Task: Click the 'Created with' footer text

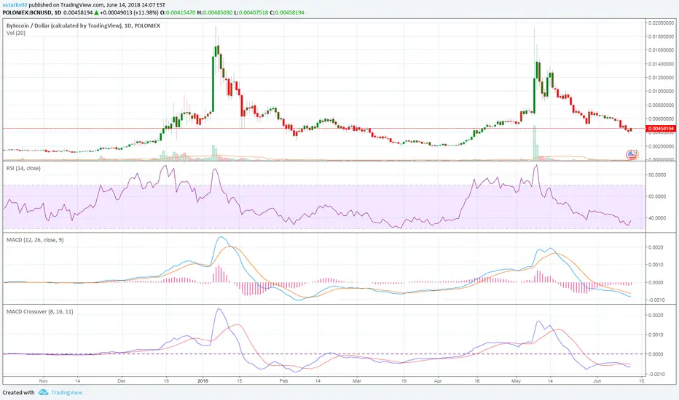Action: click(x=18, y=393)
